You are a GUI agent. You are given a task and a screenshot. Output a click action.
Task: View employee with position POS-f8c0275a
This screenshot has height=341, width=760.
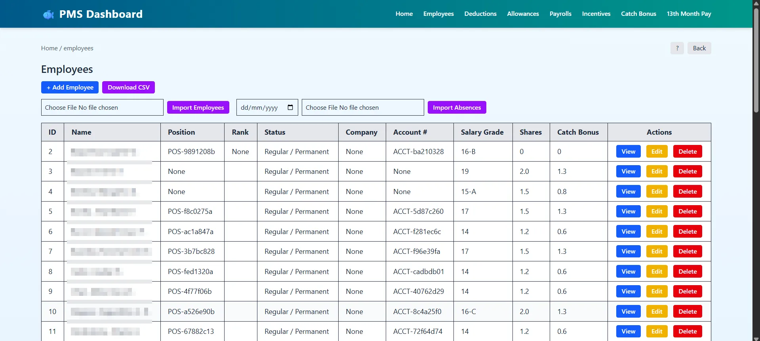tap(629, 211)
